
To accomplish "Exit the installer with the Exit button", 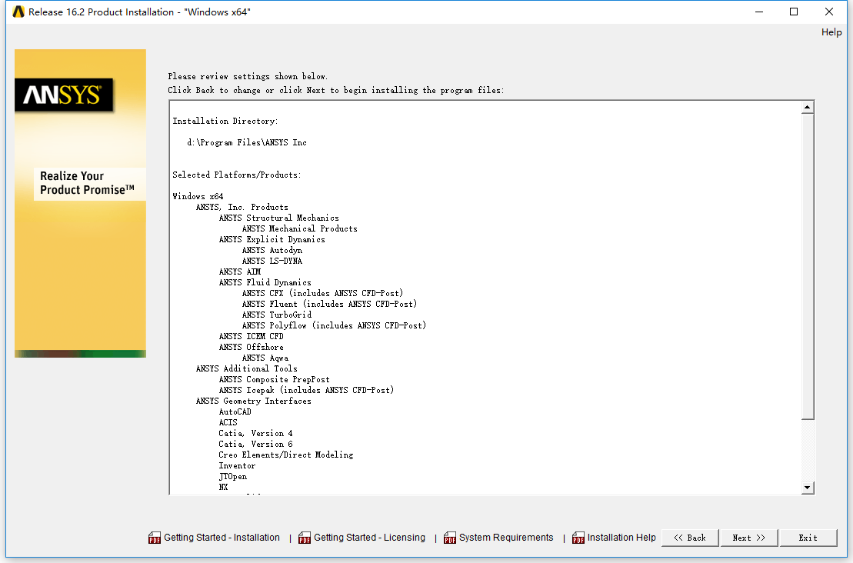I will tap(808, 538).
